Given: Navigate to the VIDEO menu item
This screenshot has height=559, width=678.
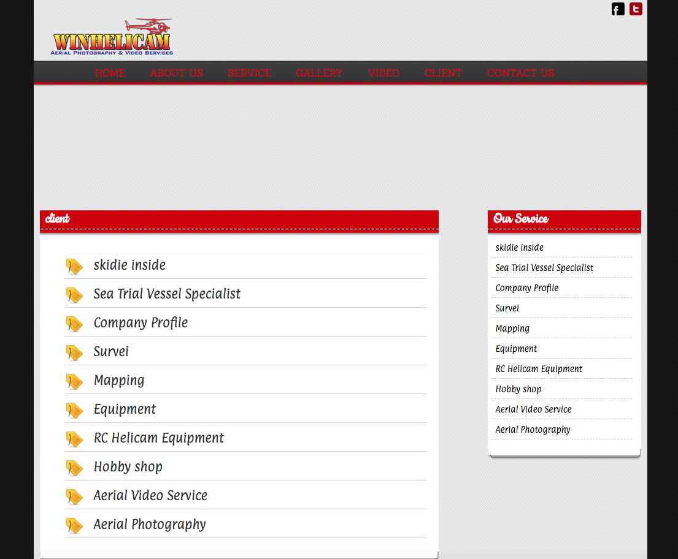Looking at the screenshot, I should click(383, 73).
